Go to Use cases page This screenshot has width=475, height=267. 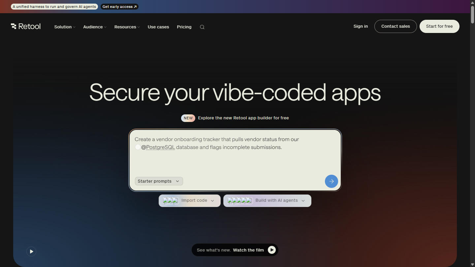point(158,27)
